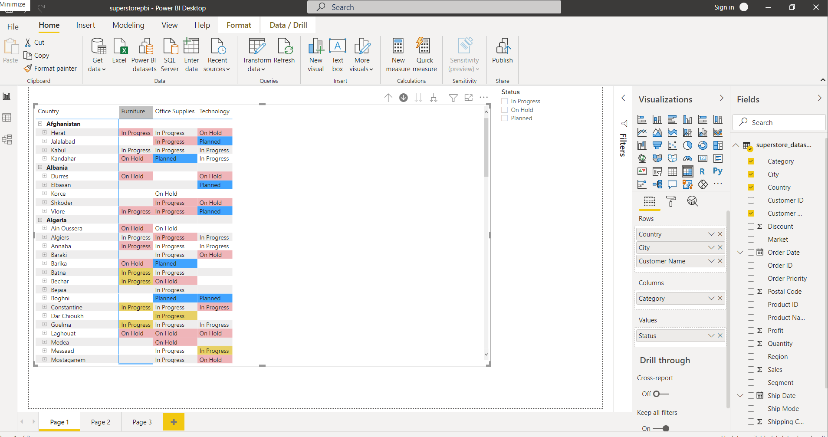828x437 pixels.
Task: Switch to Page 2 tab
Action: click(x=101, y=422)
